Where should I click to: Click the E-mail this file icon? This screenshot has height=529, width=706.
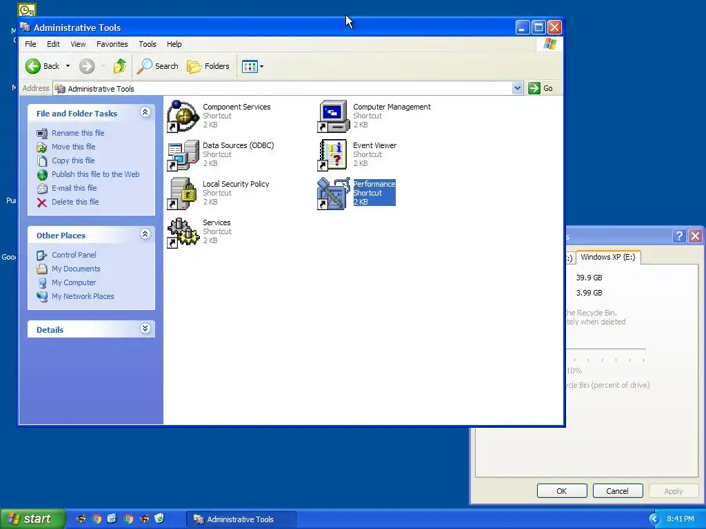42,189
